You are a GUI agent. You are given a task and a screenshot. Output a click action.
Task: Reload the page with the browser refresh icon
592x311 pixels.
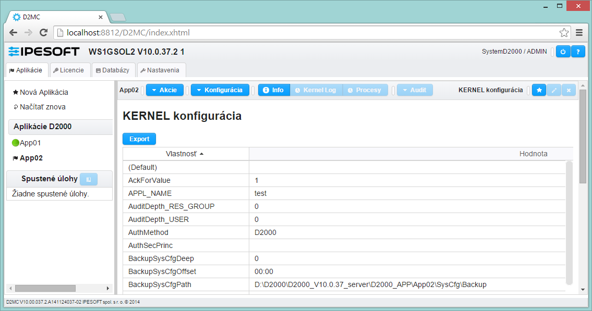pyautogui.click(x=44, y=32)
